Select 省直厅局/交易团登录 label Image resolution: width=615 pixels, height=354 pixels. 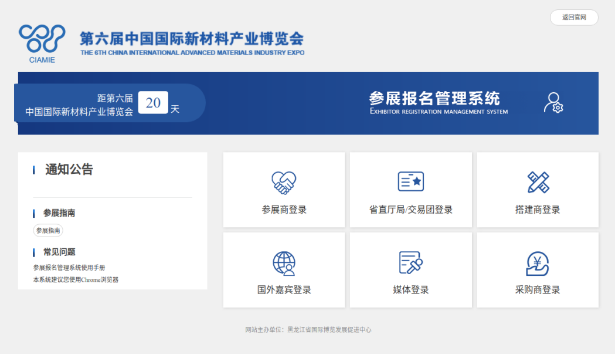coord(410,210)
